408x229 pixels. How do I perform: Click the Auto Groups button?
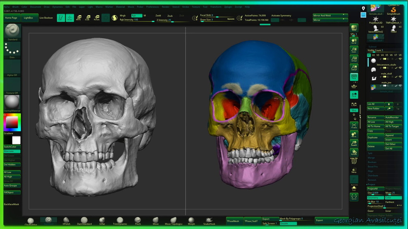coord(12,186)
